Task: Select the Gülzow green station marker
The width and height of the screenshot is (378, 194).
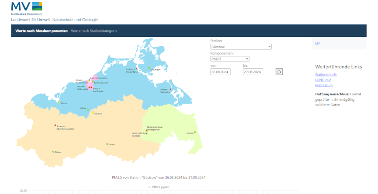Action: click(x=88, y=110)
